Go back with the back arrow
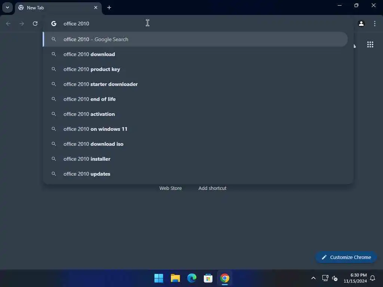Viewport: 383px width, 287px height. 8,24
